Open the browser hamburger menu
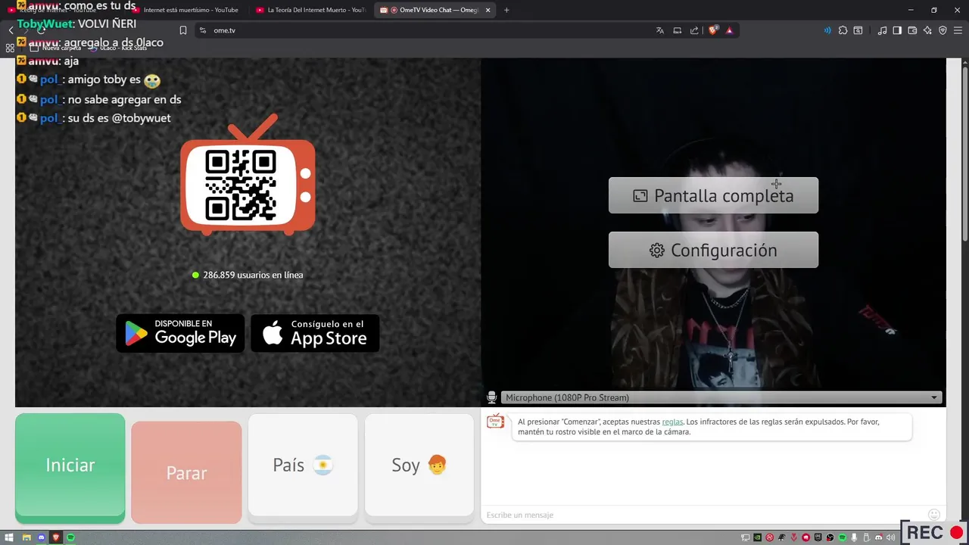The width and height of the screenshot is (969, 545). pos(958,30)
